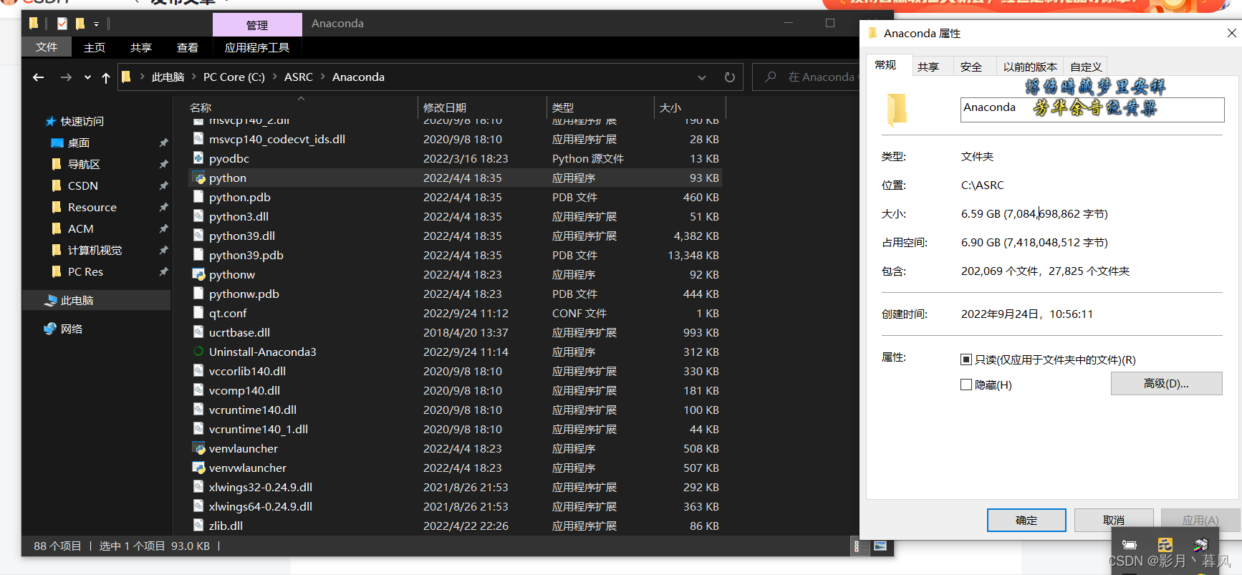Click the Forward arrow in File Explorer
The height and width of the screenshot is (575, 1242).
(66, 77)
